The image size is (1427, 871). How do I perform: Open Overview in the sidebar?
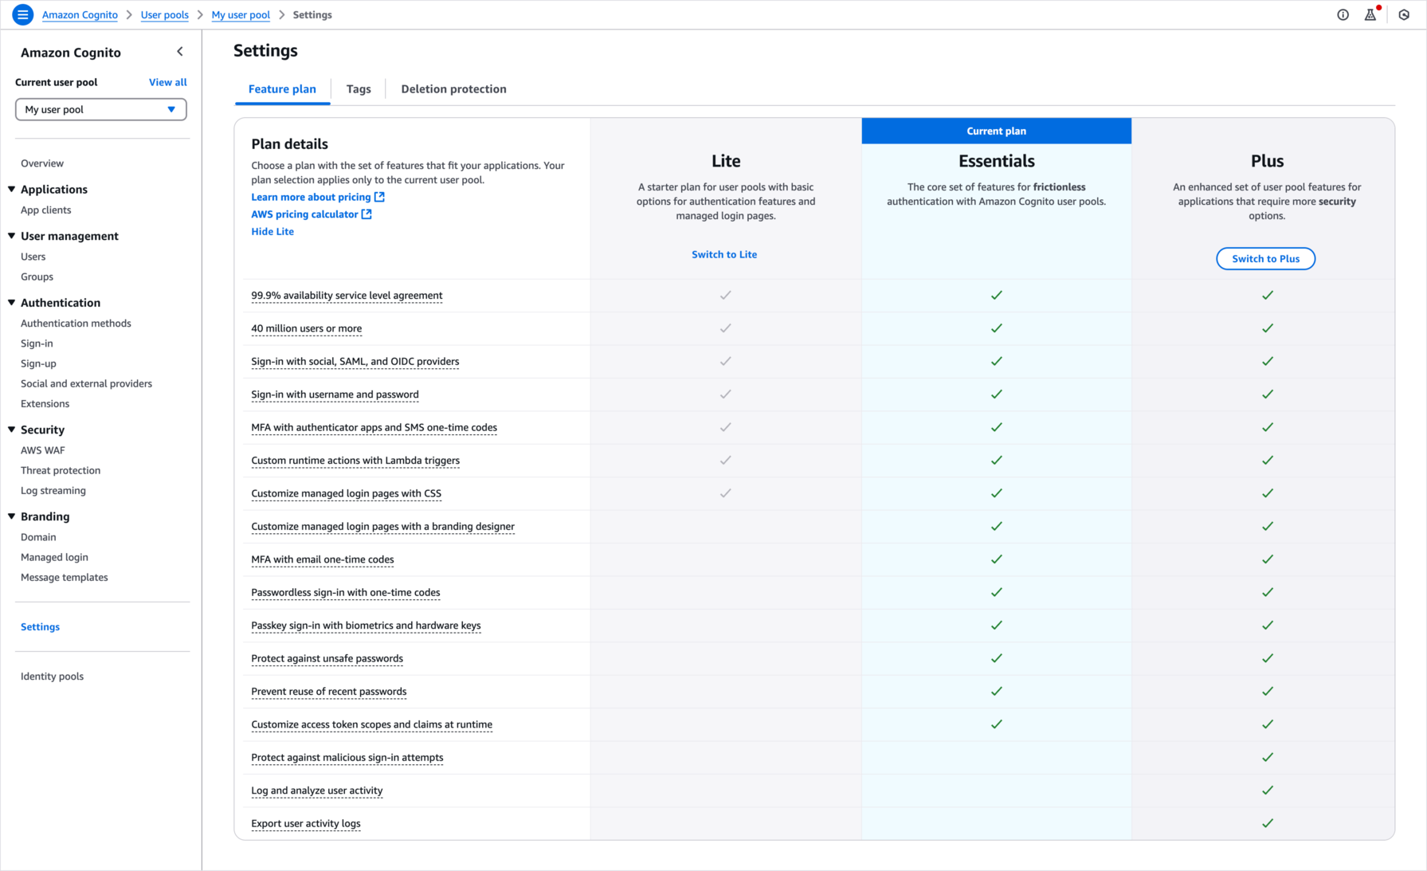pos(42,163)
